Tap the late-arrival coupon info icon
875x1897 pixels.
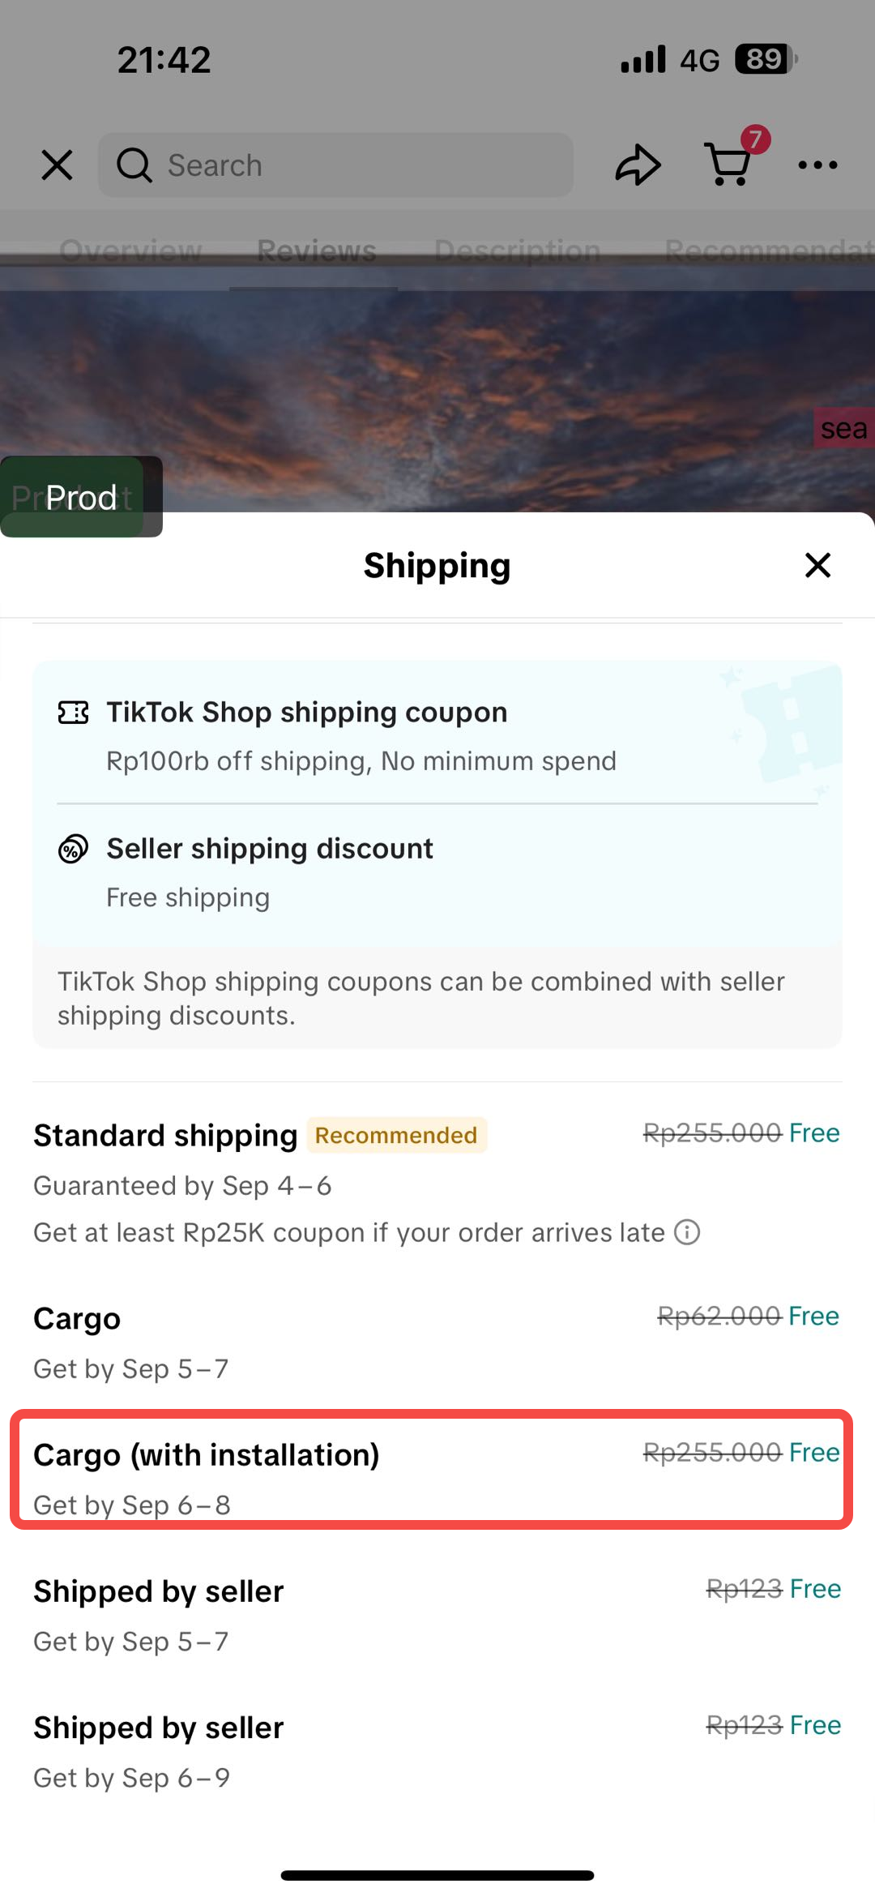687,1232
